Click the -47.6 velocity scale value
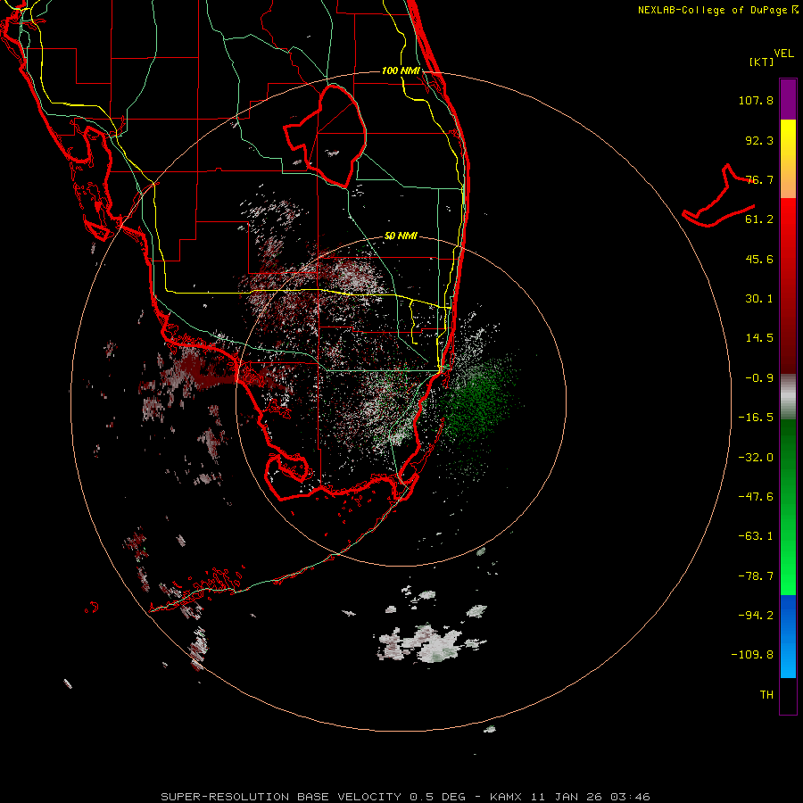 click(756, 497)
